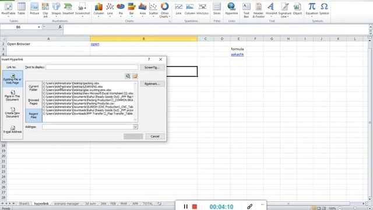Image resolution: width=373 pixels, height=210 pixels.
Task: Click the Bookmark button
Action: [152, 84]
